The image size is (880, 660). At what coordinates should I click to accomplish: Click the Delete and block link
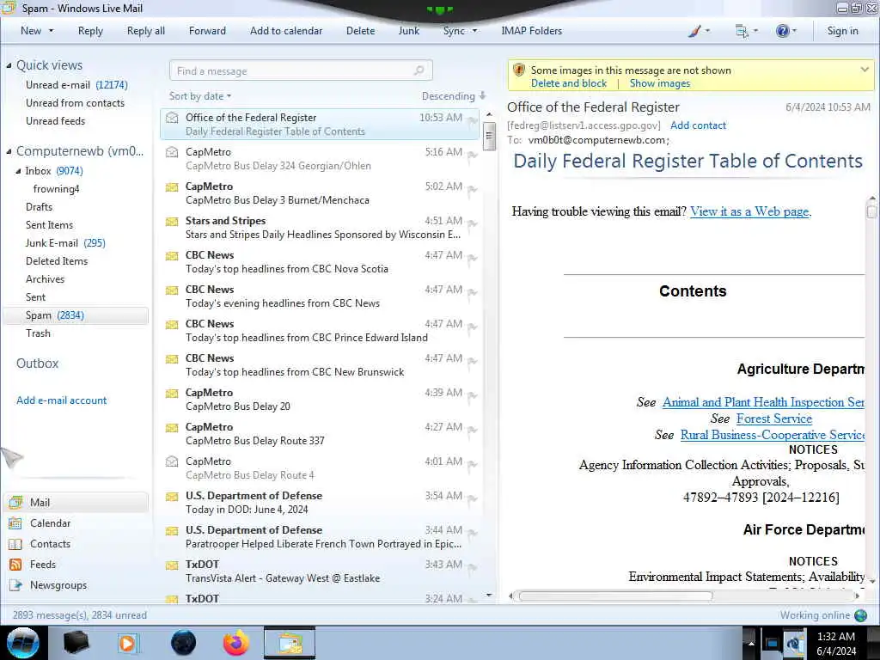(x=569, y=83)
